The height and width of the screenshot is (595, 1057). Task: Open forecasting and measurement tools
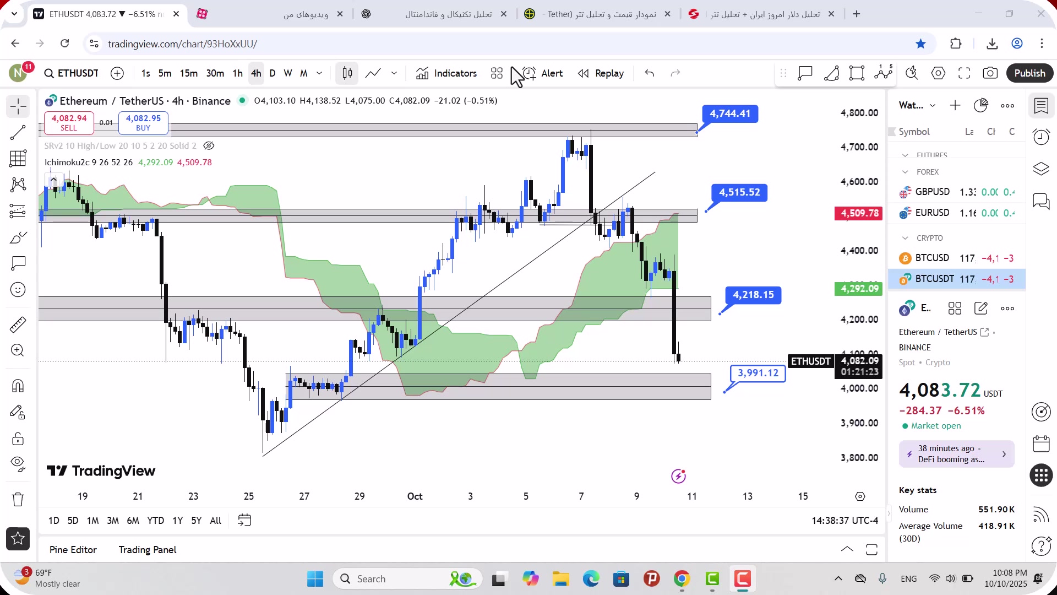pos(18,211)
